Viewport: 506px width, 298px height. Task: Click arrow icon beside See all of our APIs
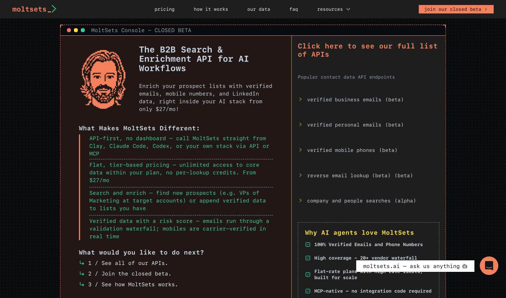82,263
